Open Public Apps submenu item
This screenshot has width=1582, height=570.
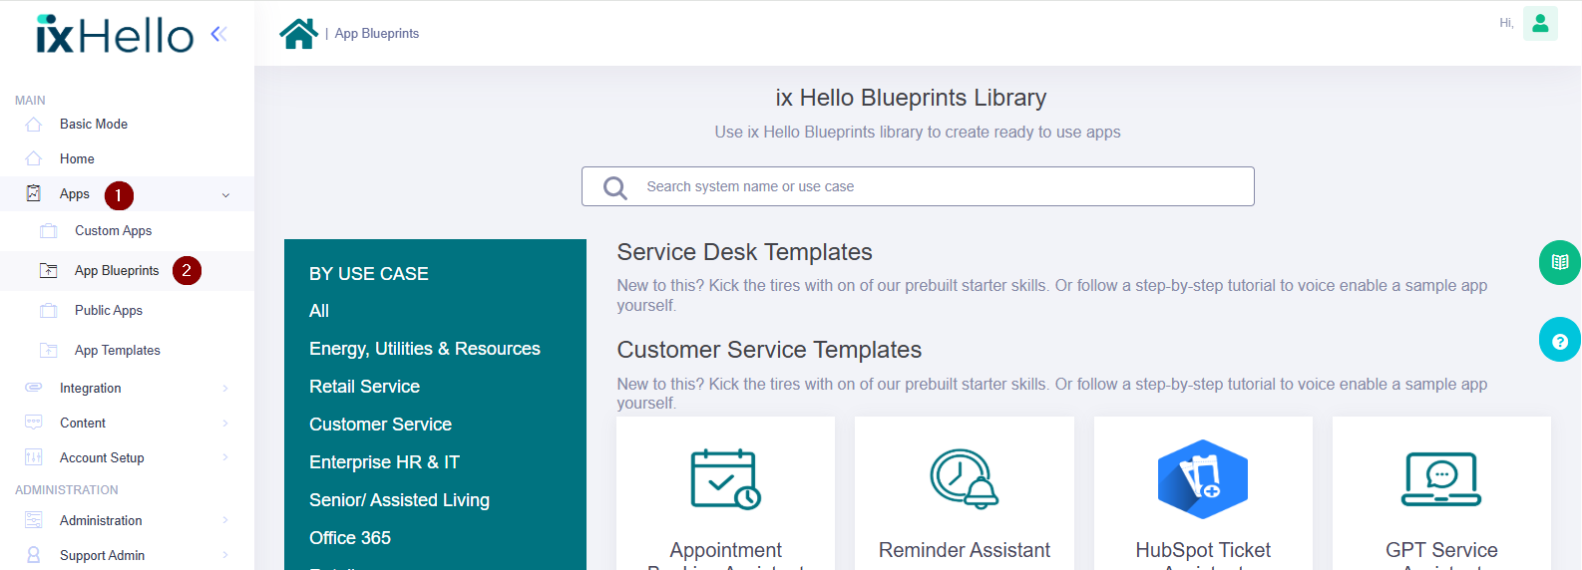click(109, 311)
